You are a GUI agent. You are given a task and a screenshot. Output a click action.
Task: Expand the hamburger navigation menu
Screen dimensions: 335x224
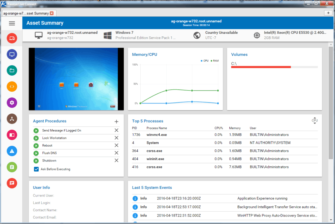point(12,23)
